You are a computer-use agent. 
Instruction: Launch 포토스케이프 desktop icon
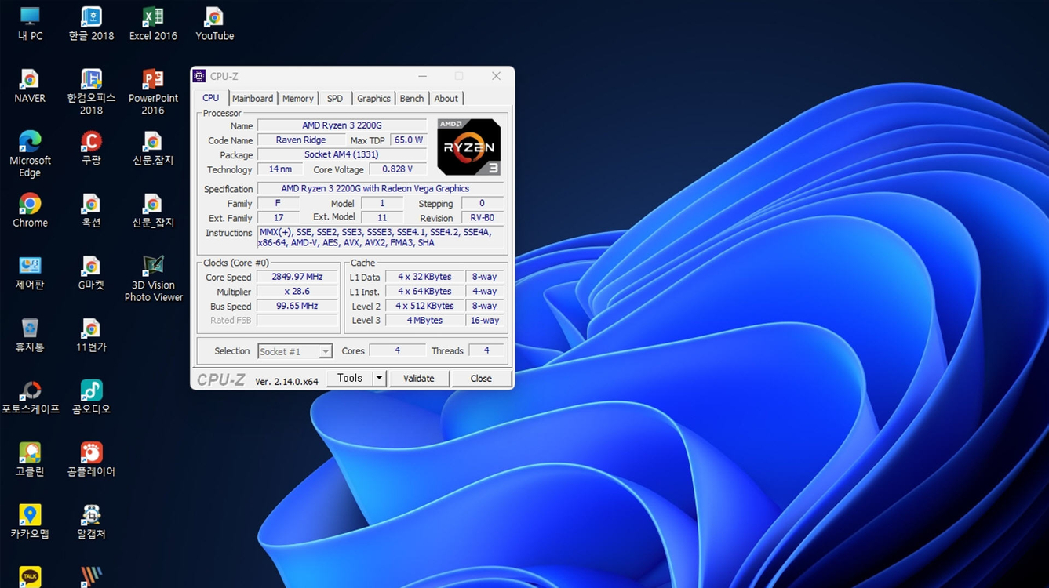pyautogui.click(x=30, y=397)
